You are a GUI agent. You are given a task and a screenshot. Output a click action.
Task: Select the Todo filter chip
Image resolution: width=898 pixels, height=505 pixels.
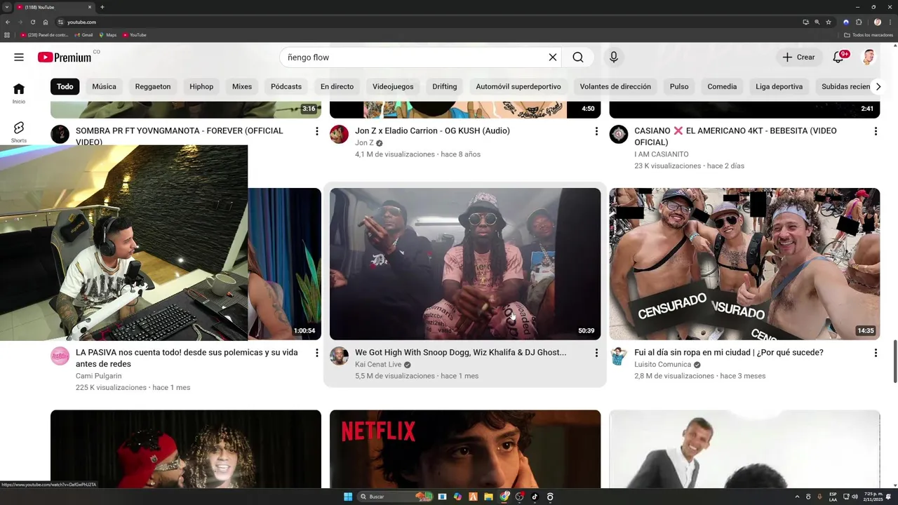pos(65,87)
